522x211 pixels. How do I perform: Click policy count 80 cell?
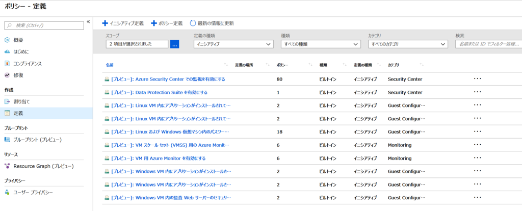click(x=280, y=79)
